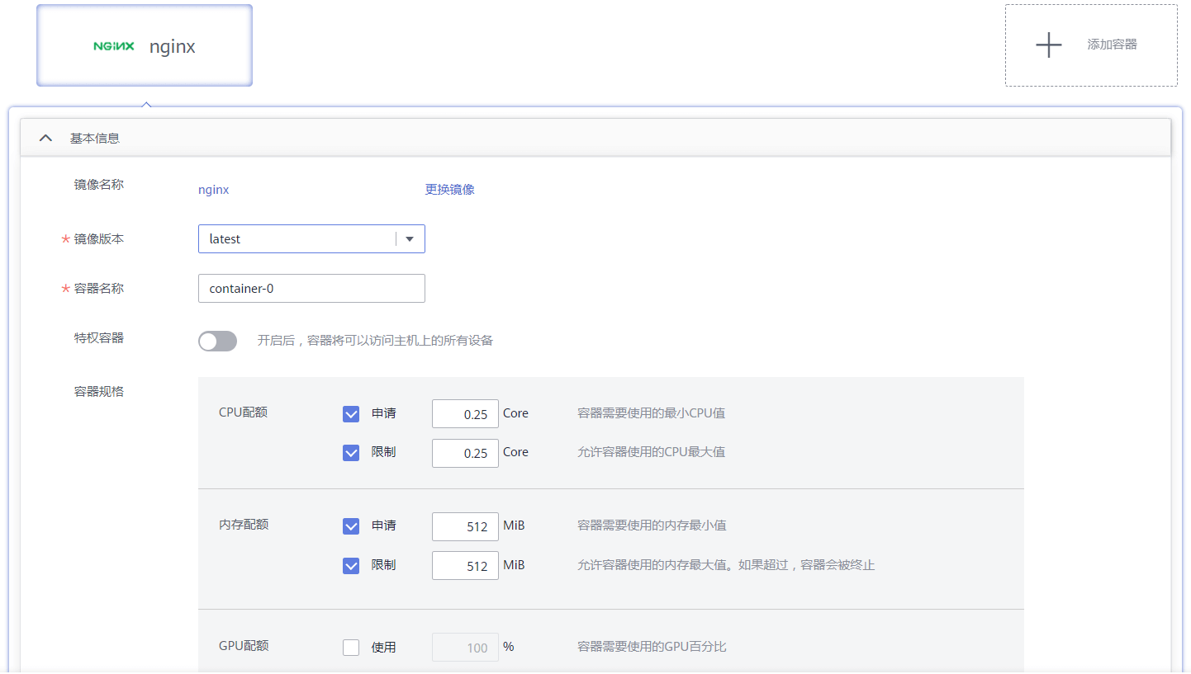Click the 容器规格 label
Image resolution: width=1191 pixels, height=674 pixels.
pos(99,391)
